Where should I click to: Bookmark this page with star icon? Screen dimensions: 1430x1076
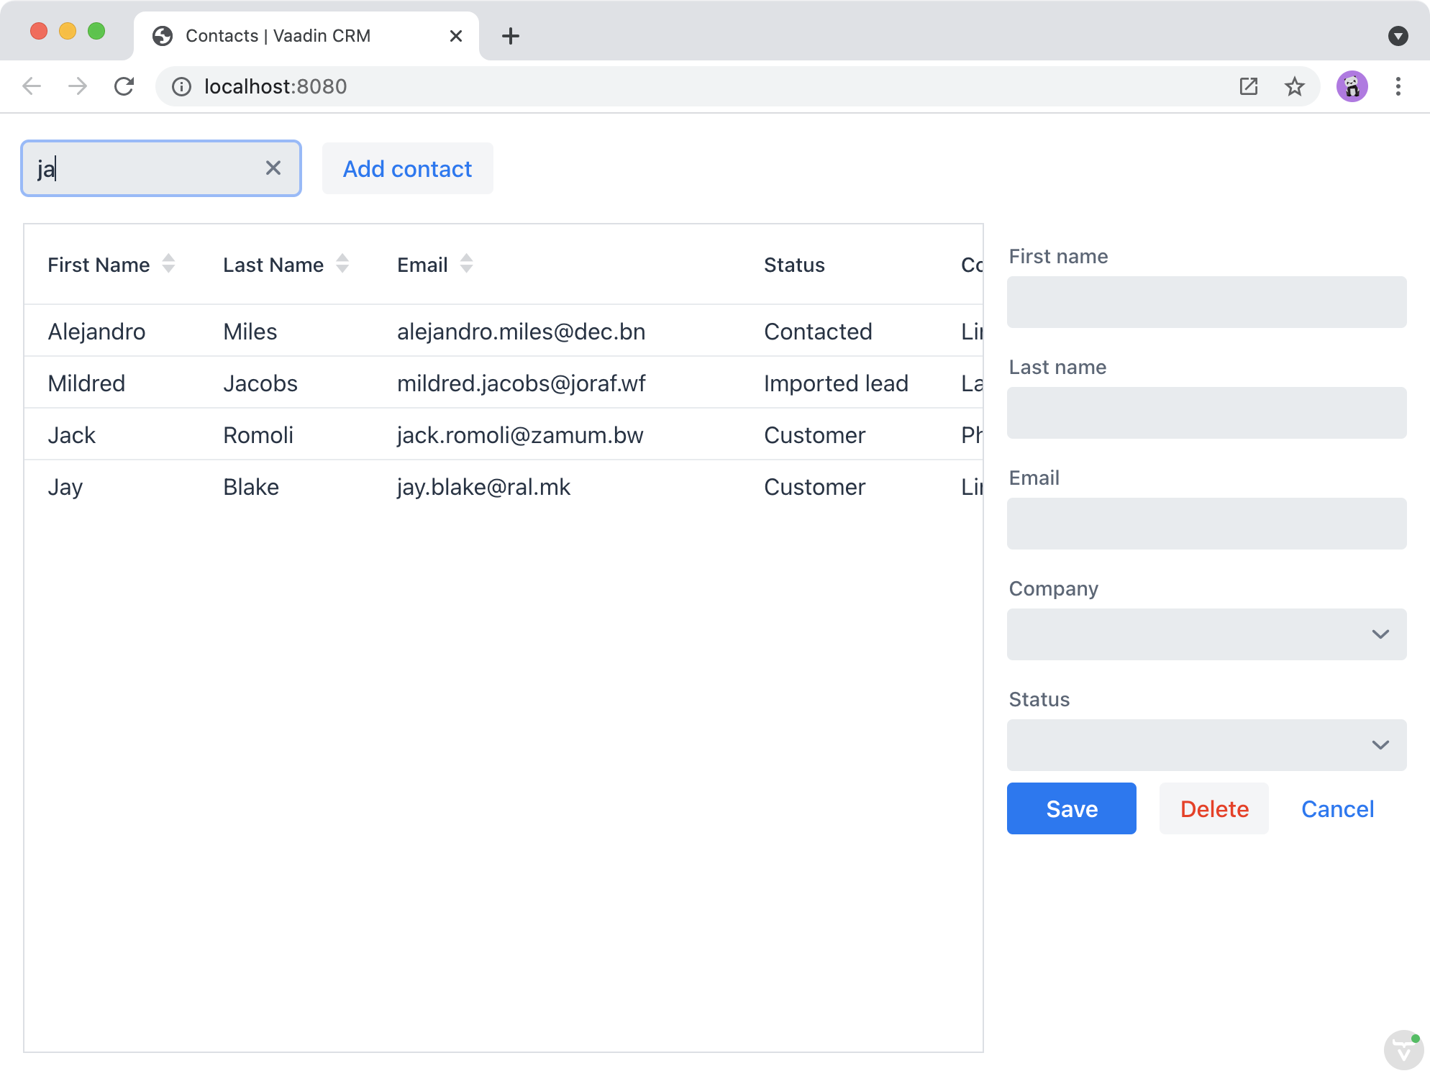tap(1294, 86)
